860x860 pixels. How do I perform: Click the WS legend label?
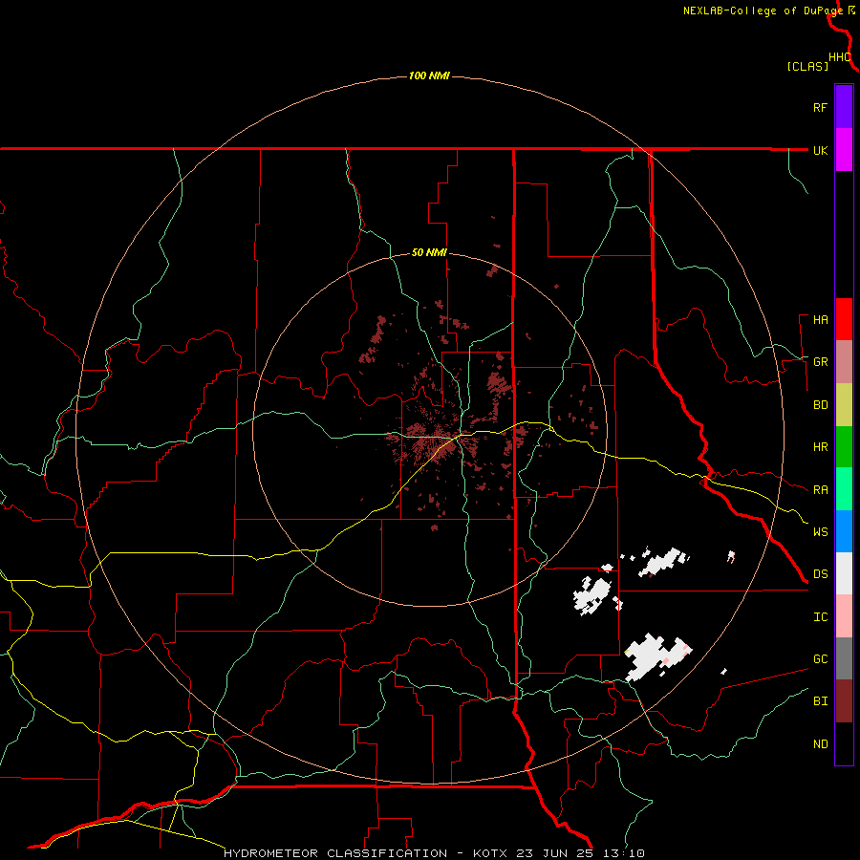[x=820, y=532]
